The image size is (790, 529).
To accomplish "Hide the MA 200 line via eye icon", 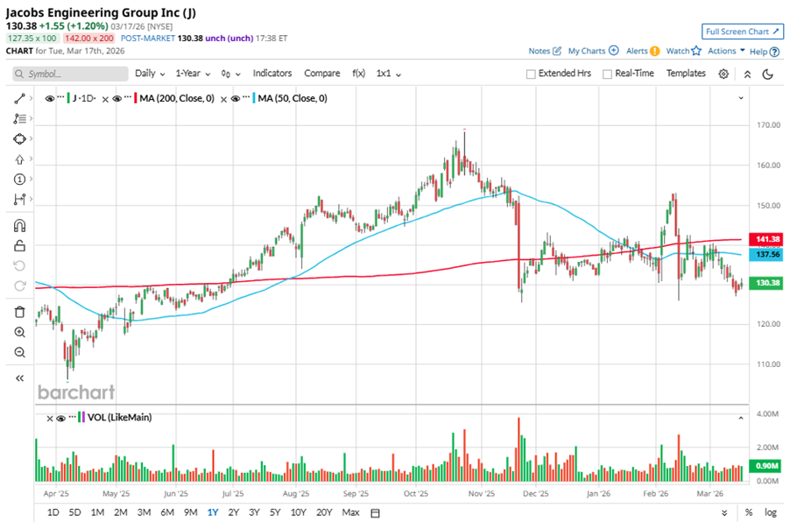I will tap(116, 99).
